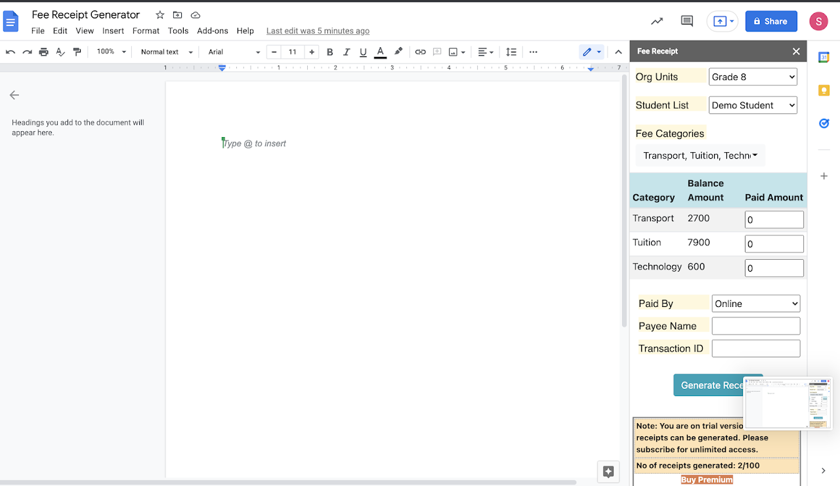Open the Paid By dropdown

coord(756,304)
